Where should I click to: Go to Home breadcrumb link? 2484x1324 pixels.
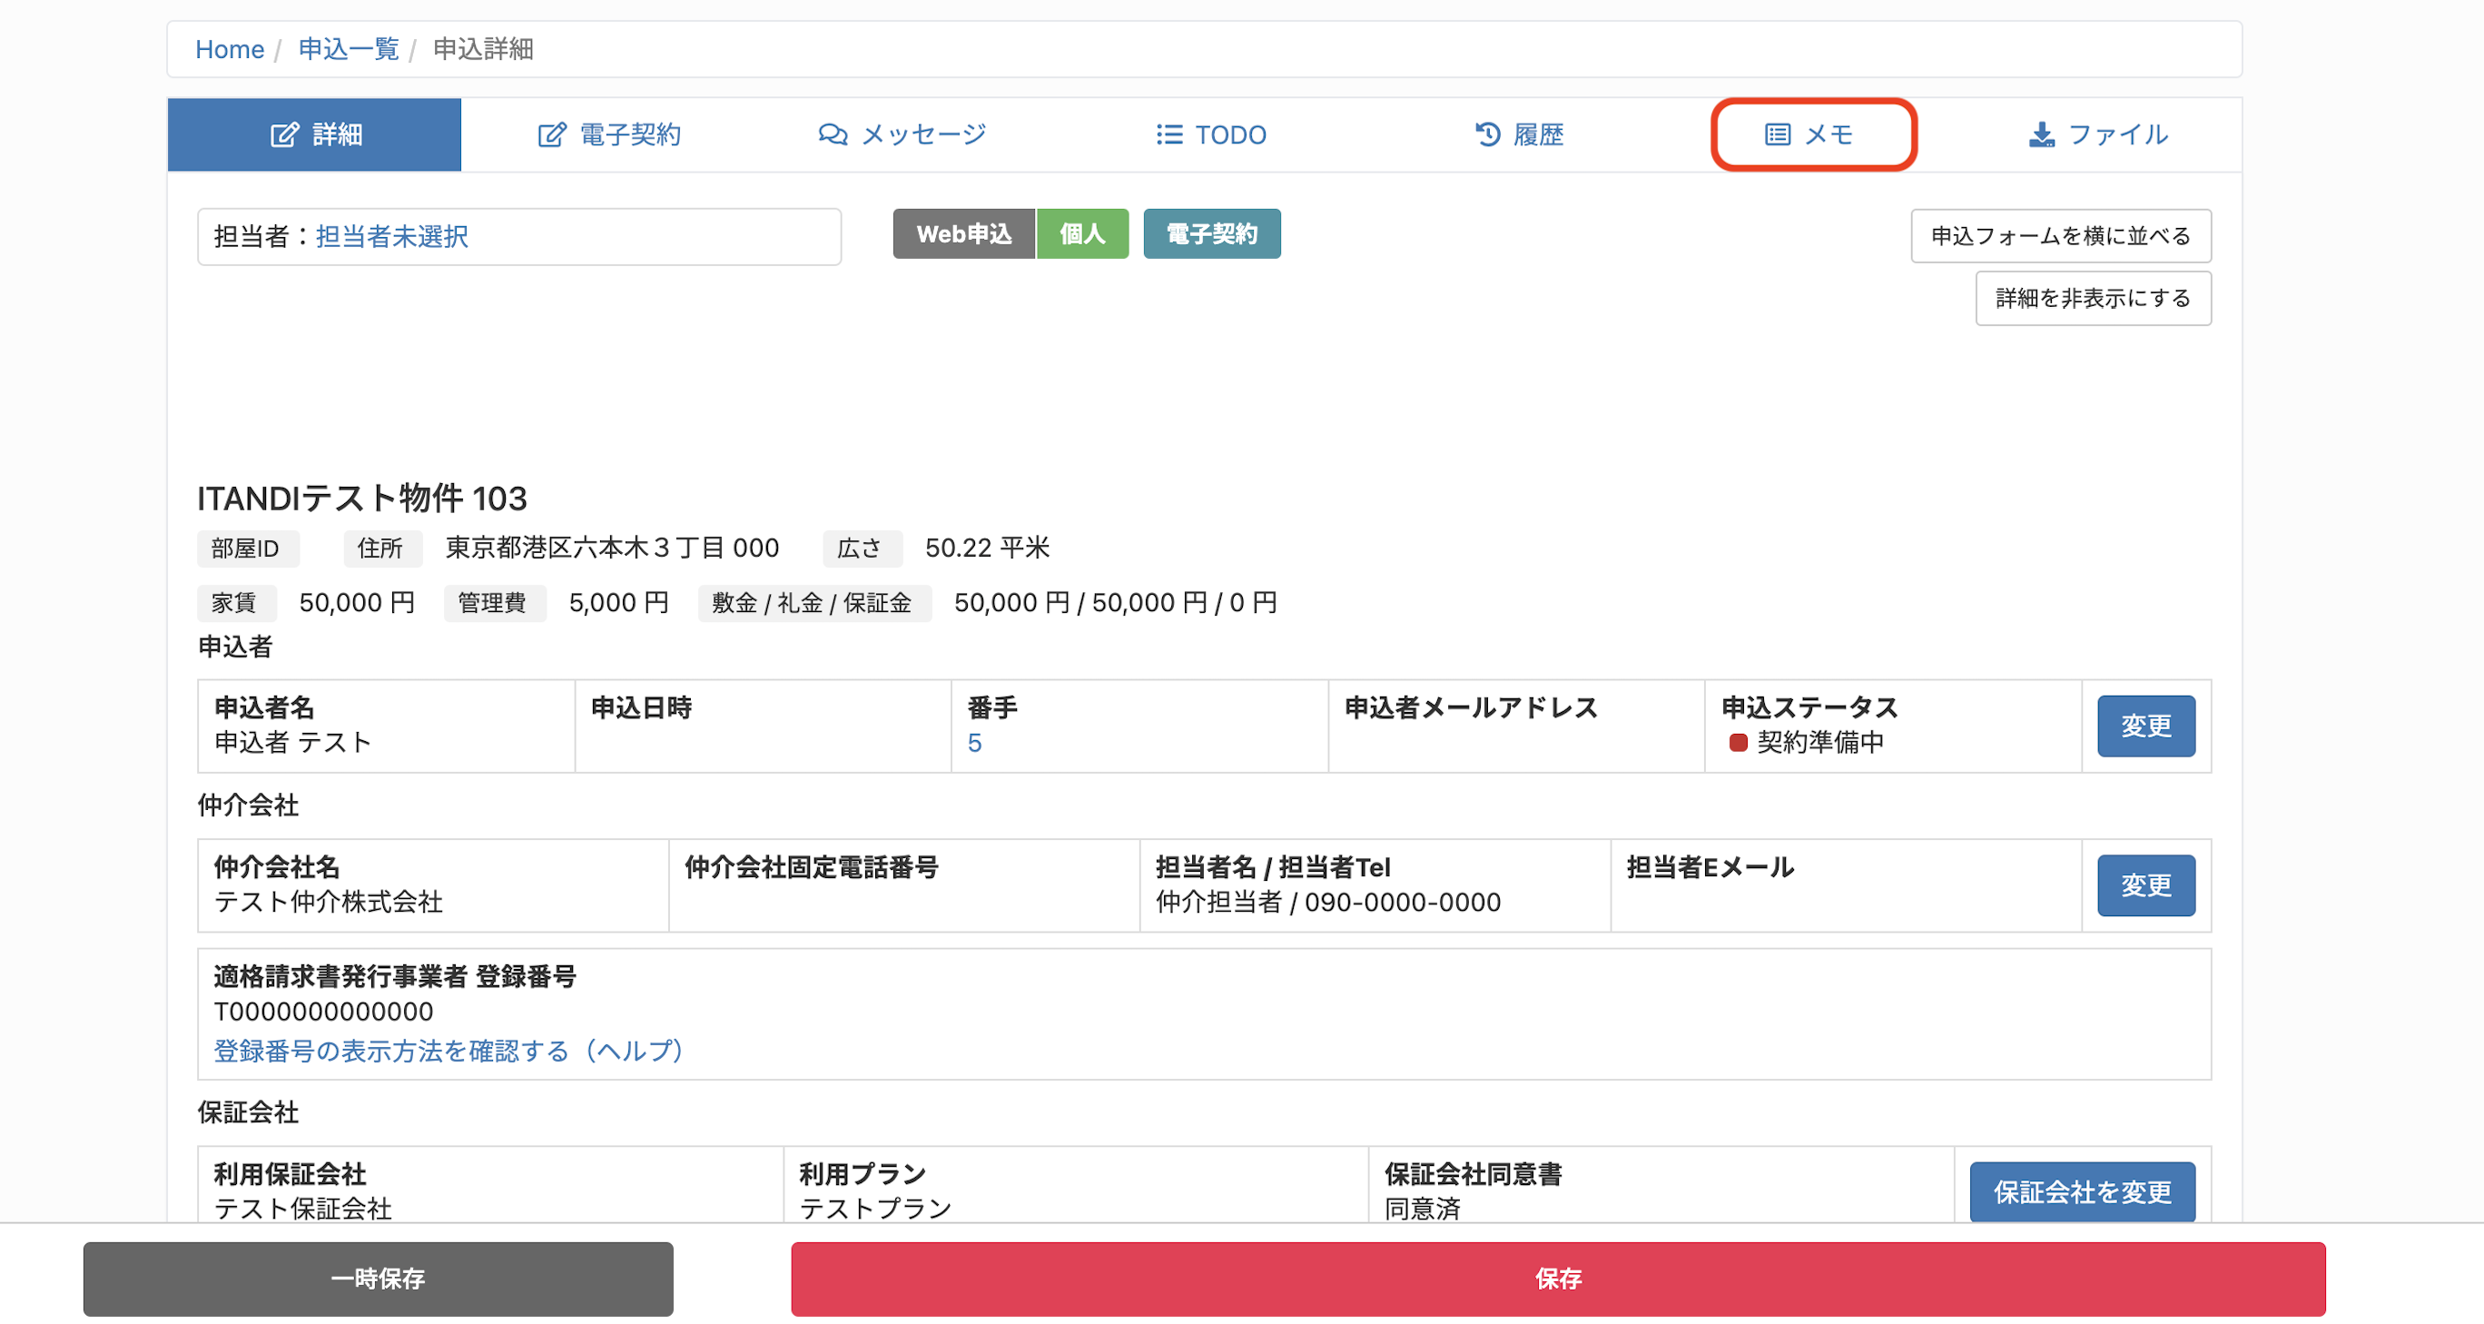pyautogui.click(x=230, y=49)
